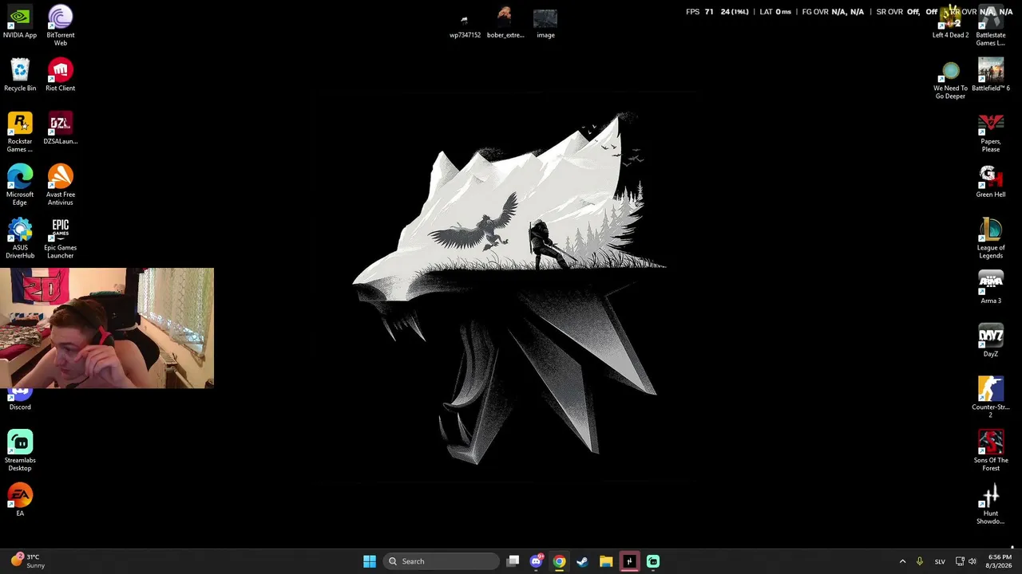Select the DayZ game shortcut

pyautogui.click(x=991, y=341)
